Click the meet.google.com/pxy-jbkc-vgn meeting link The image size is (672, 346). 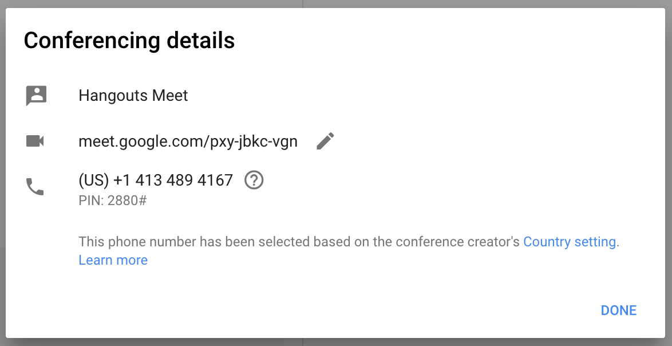click(x=188, y=141)
